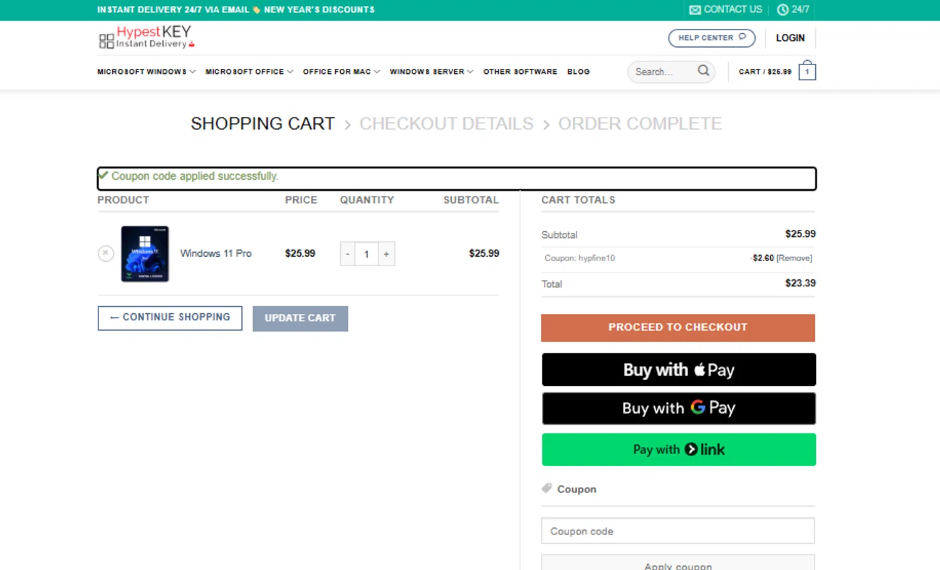Expand Microsoft Office menu
The image size is (940, 570).
249,71
